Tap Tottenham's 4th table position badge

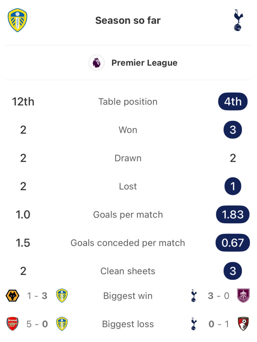[233, 102]
